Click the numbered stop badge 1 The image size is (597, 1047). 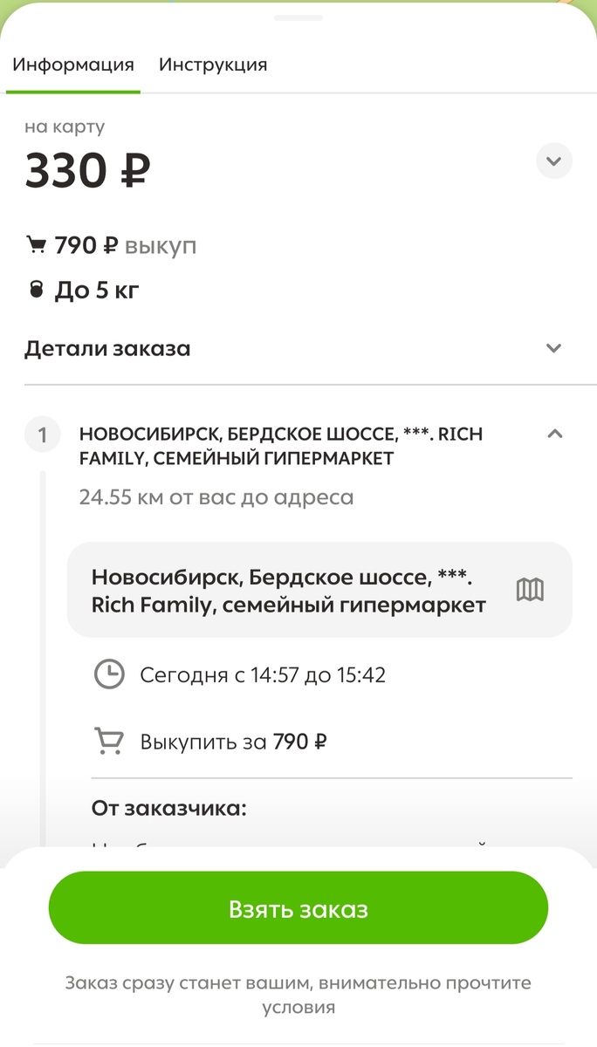tap(42, 434)
